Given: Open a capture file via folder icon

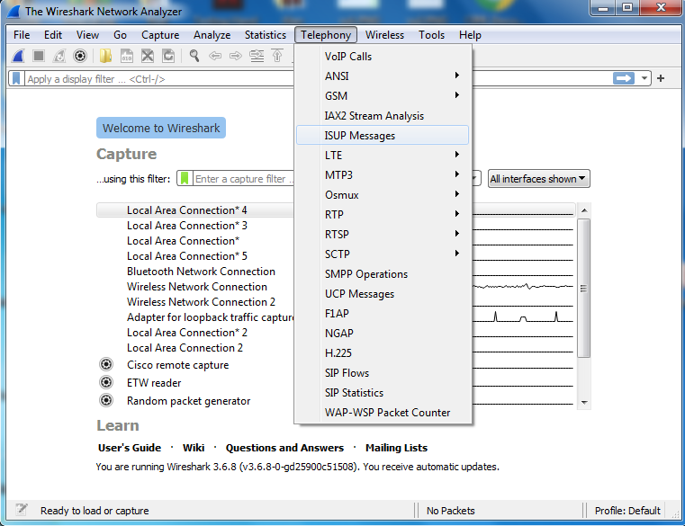Looking at the screenshot, I should point(105,56).
